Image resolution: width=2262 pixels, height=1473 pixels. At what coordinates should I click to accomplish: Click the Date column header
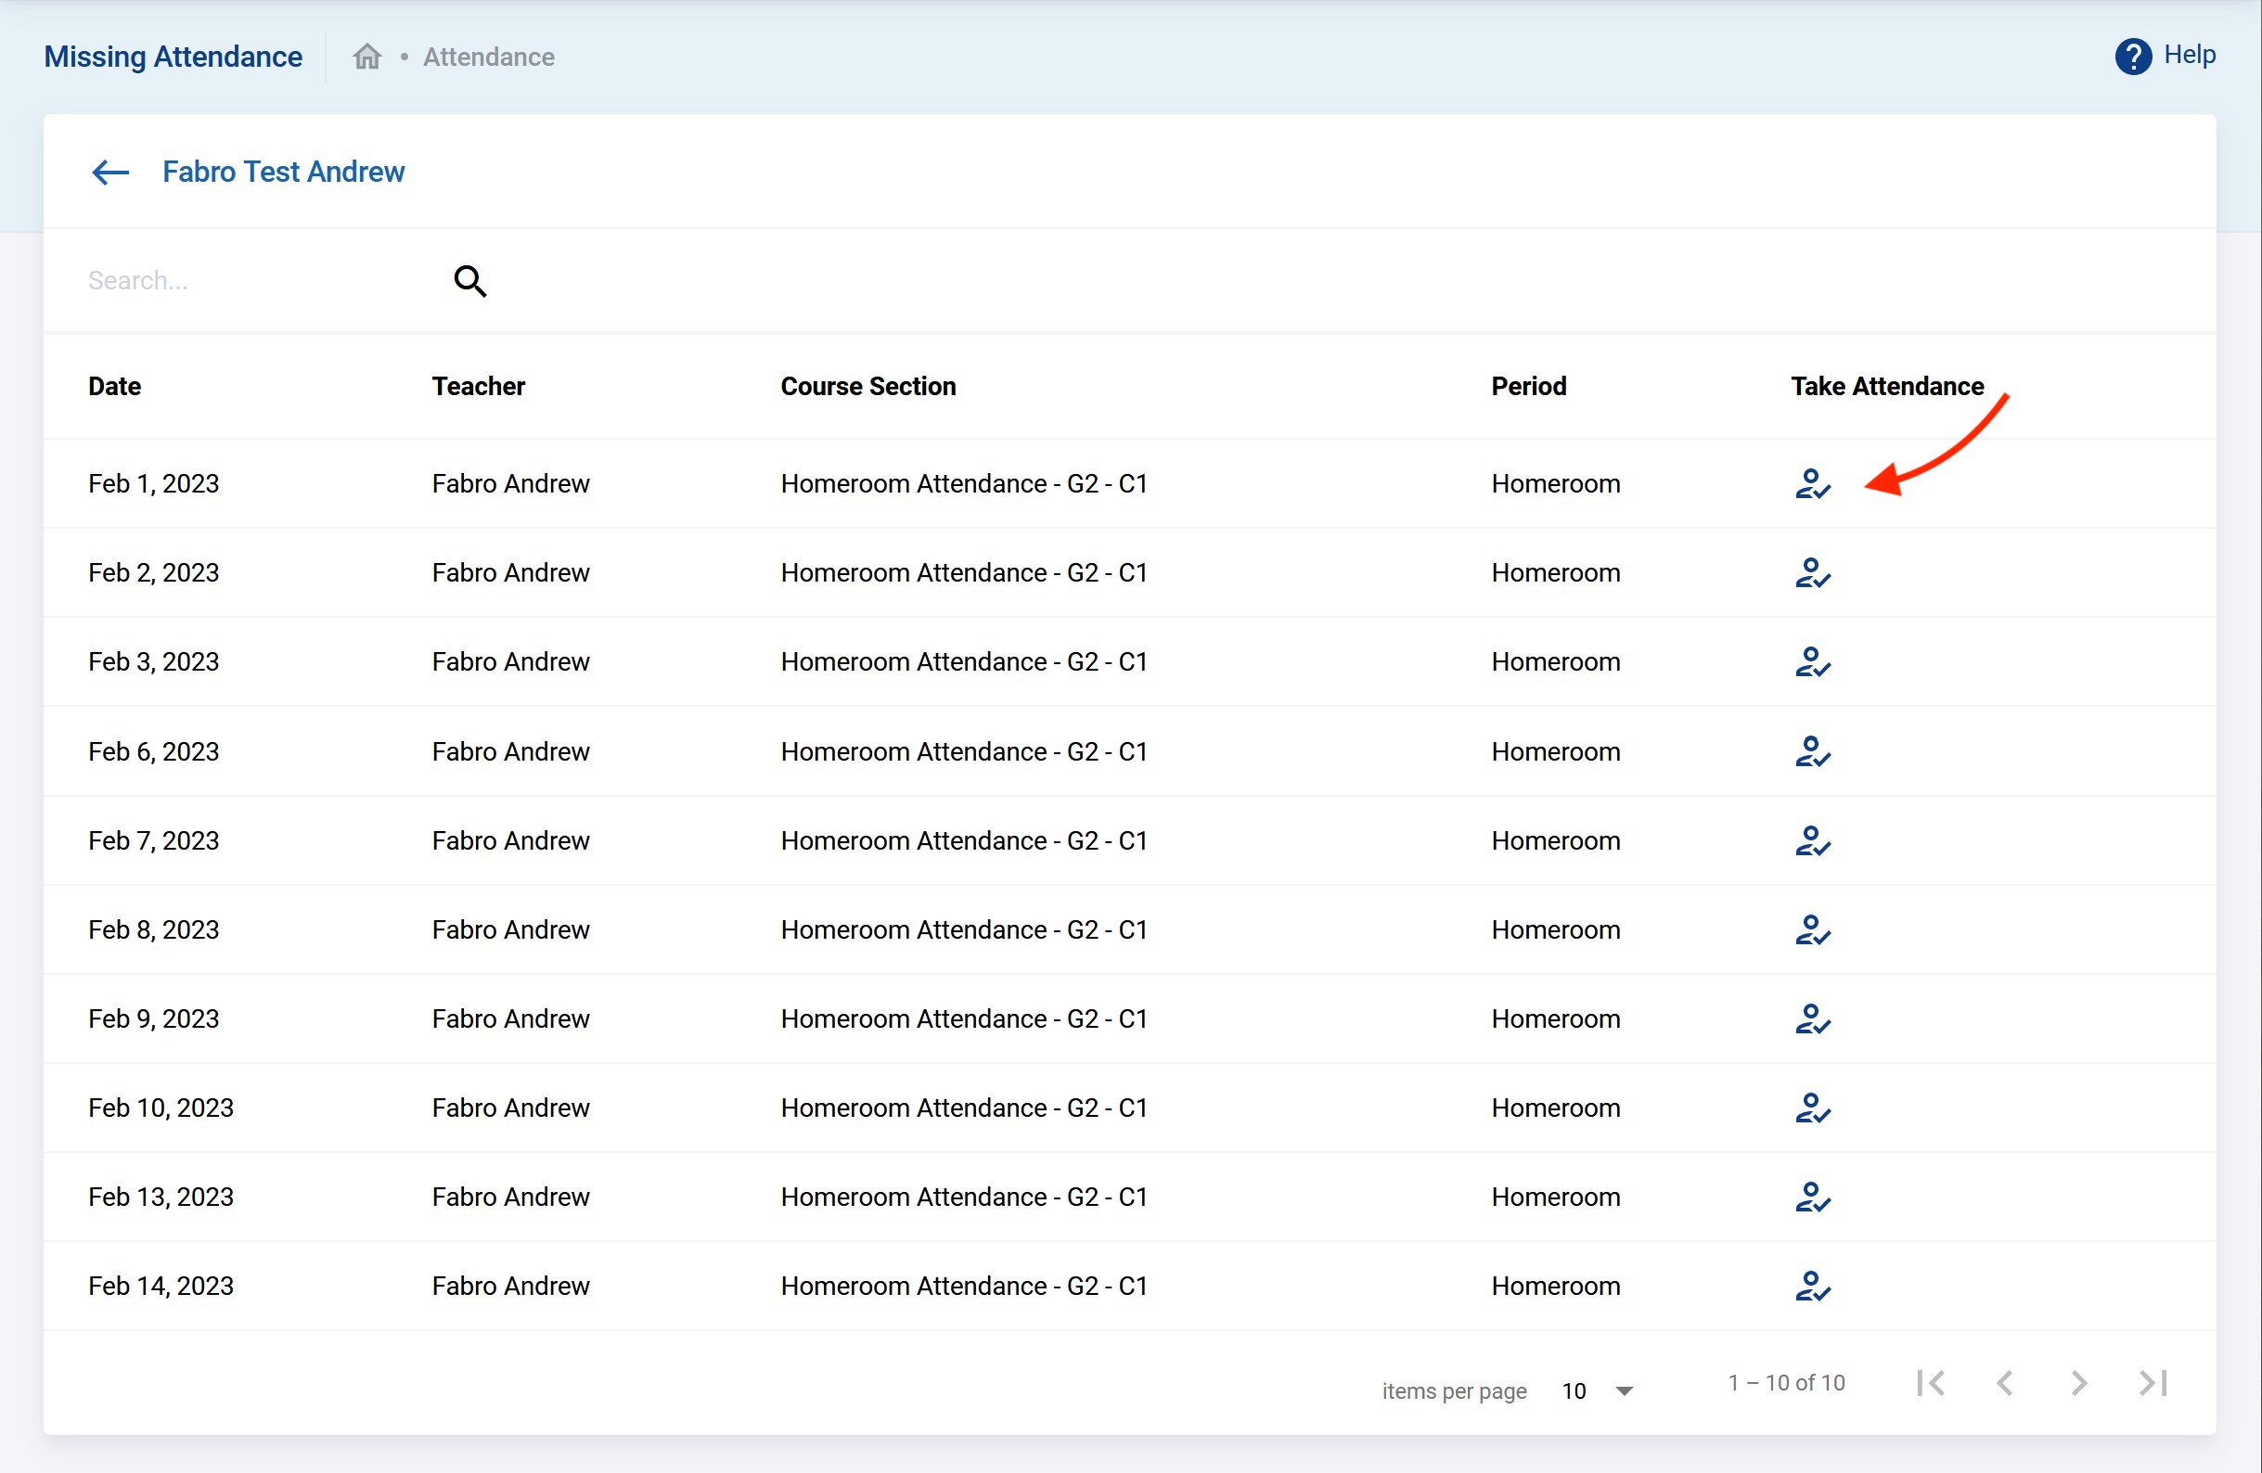(114, 387)
